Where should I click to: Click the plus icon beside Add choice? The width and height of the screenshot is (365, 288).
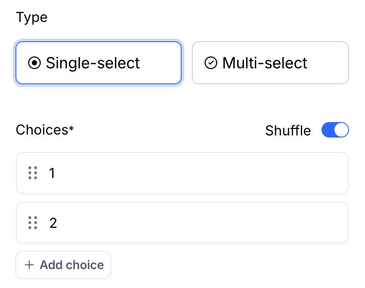29,265
